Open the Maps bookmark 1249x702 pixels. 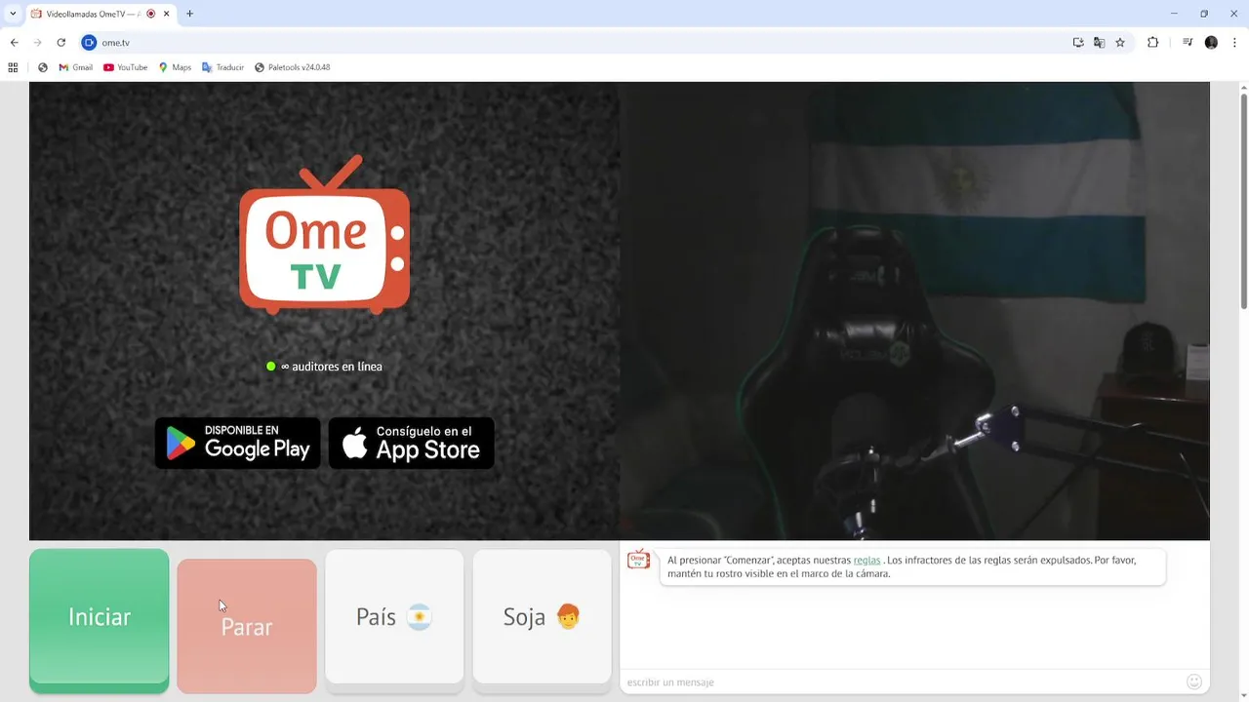(x=175, y=67)
